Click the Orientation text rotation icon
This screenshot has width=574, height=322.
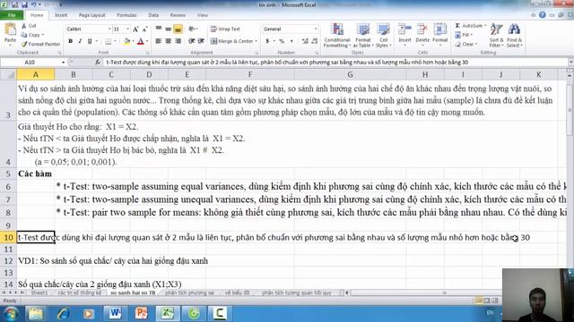tap(191, 29)
